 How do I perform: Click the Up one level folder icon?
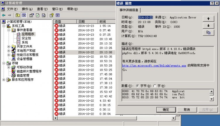click(18, 15)
